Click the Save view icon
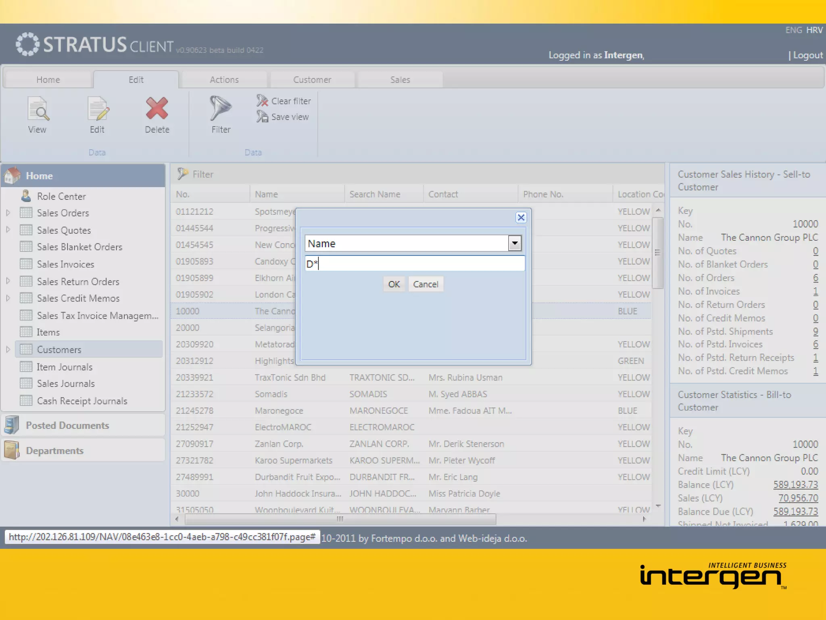The image size is (826, 620). click(262, 117)
